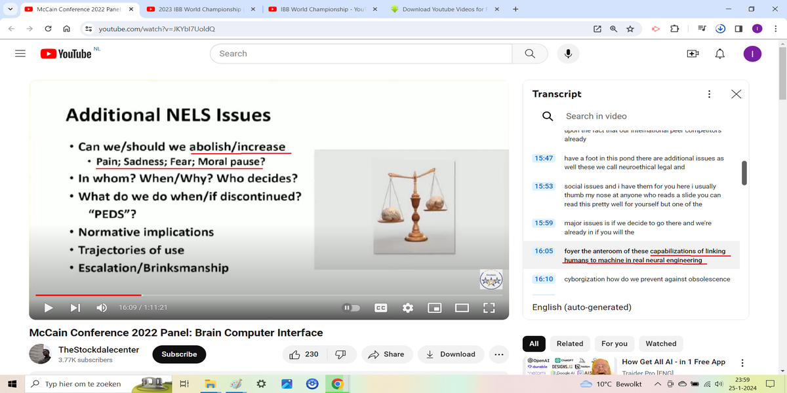Viewport: 787px width, 393px height.
Task: Open the English (auto-generated) language selector
Action: click(581, 307)
